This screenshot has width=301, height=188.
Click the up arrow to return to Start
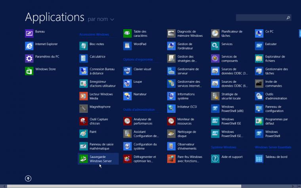[x=28, y=179]
